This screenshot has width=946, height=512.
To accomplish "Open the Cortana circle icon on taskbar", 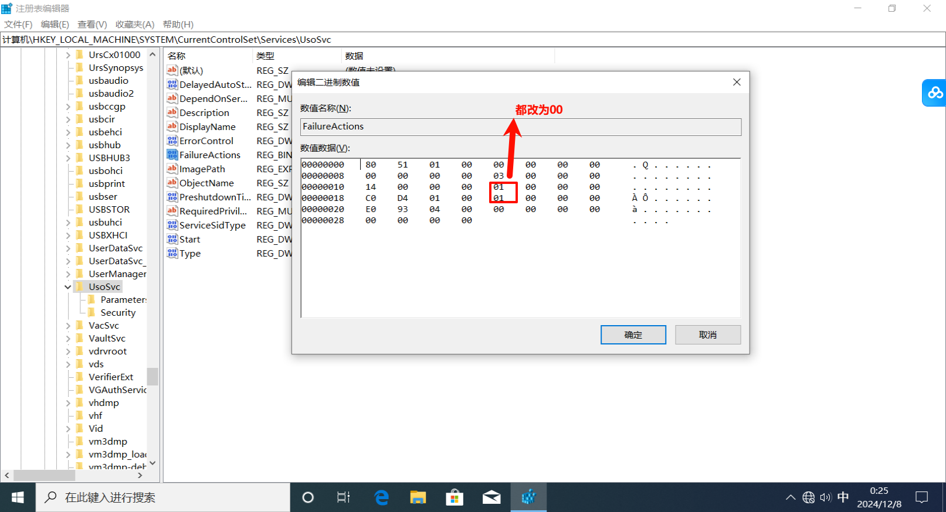I will [x=308, y=497].
